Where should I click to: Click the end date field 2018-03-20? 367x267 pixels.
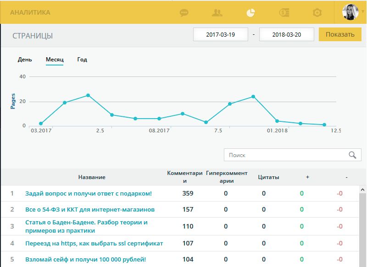pos(287,35)
